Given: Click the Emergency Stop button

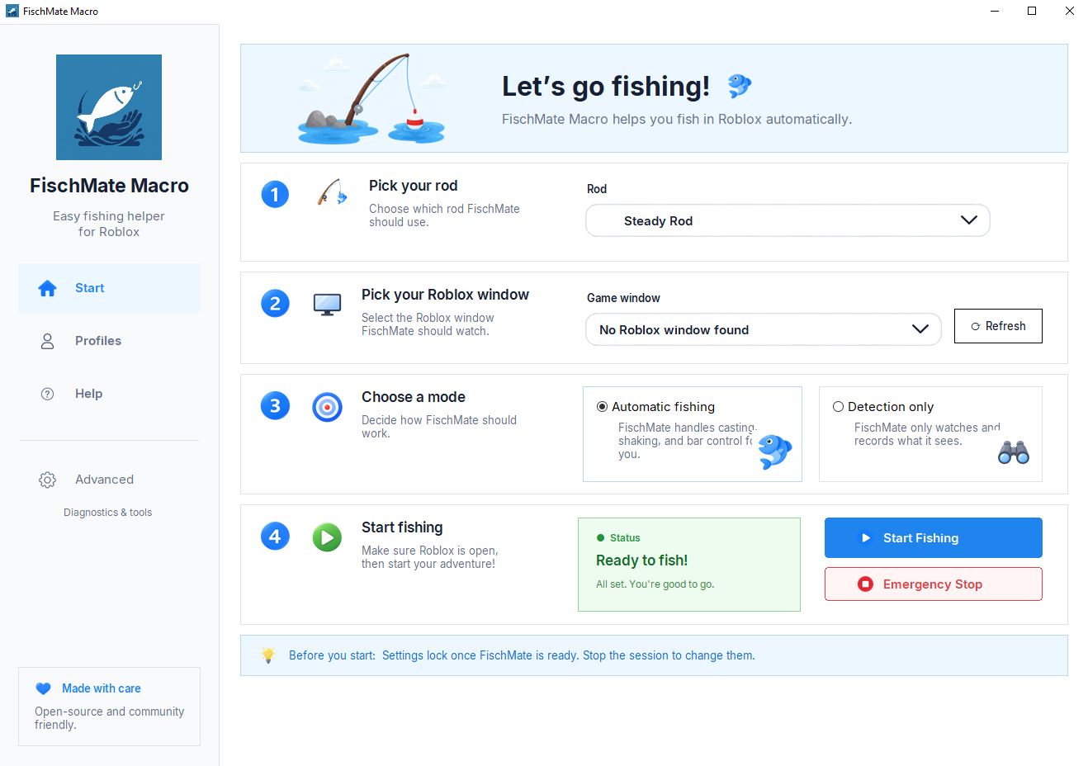Looking at the screenshot, I should pyautogui.click(x=933, y=584).
